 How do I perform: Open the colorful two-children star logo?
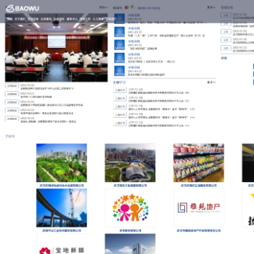click(130, 208)
